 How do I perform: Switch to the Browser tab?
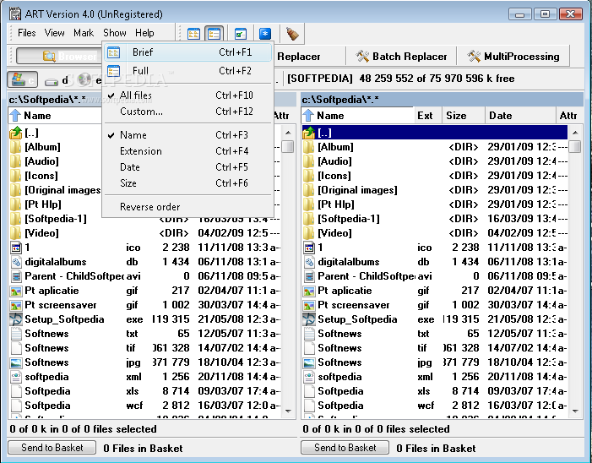click(58, 57)
